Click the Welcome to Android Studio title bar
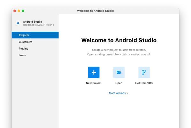 [x=95, y=11]
